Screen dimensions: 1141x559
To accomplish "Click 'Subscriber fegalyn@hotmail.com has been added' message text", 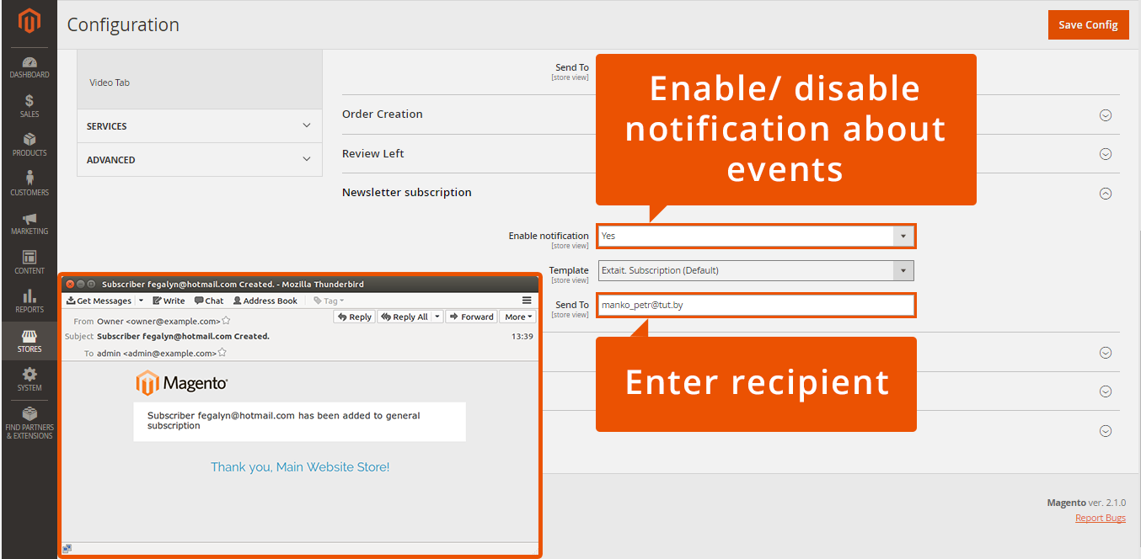I will (x=283, y=420).
